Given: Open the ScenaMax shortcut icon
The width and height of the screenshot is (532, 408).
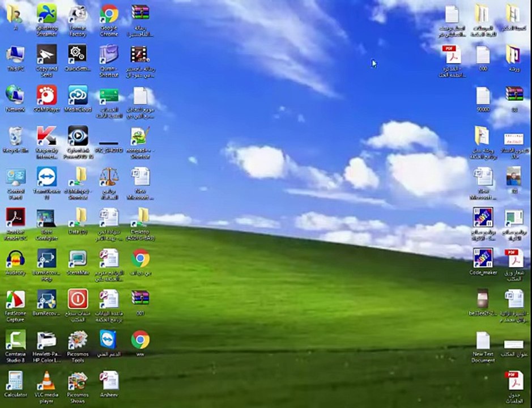Looking at the screenshot, I should [x=78, y=262].
